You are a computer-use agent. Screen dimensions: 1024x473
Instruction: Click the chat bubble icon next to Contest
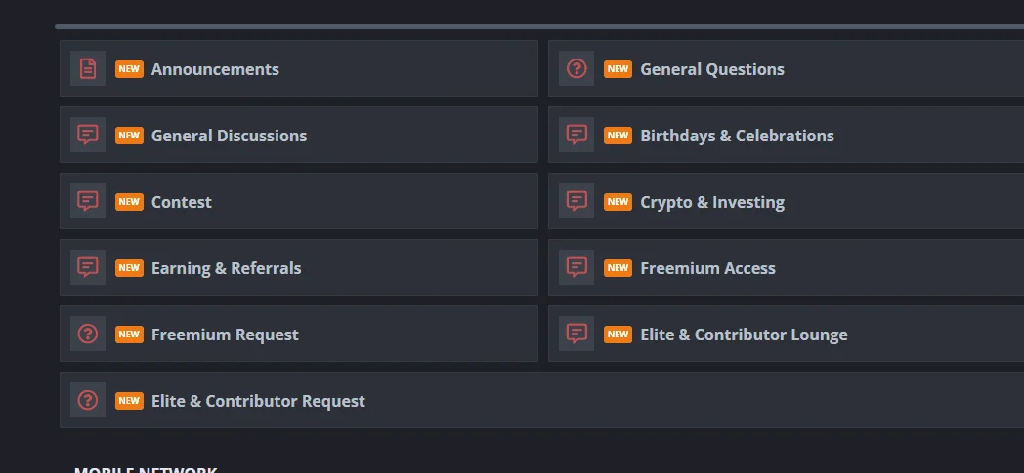tap(88, 201)
